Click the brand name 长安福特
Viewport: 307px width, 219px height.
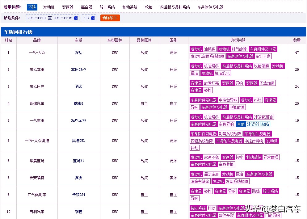click(x=37, y=178)
